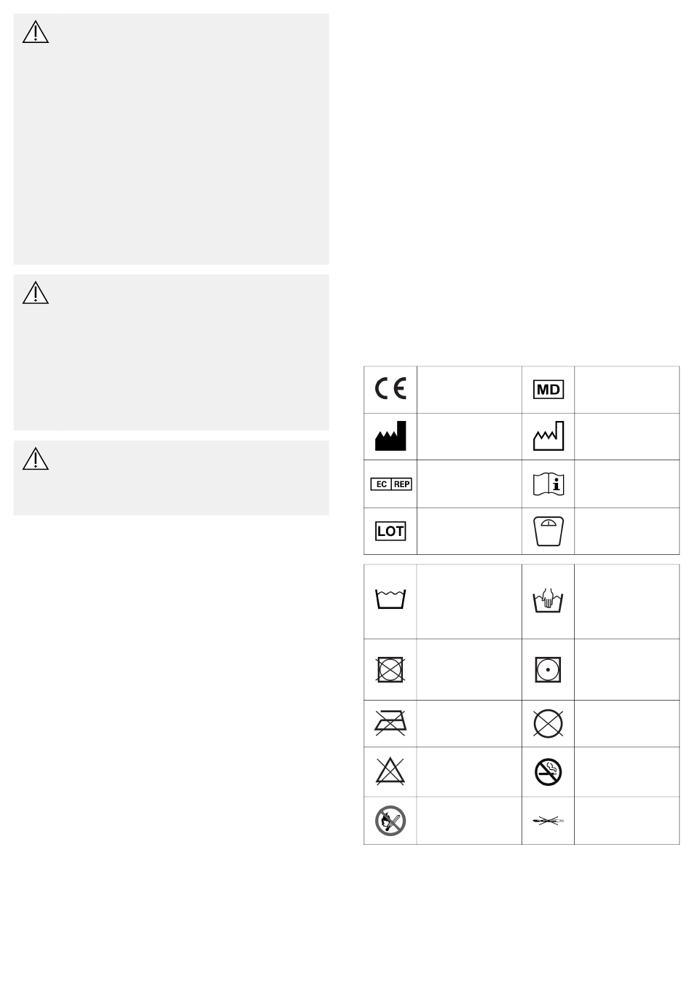Image resolution: width=692 pixels, height=997 pixels.
Task: Select the EC REP representative symbol
Action: (x=391, y=484)
